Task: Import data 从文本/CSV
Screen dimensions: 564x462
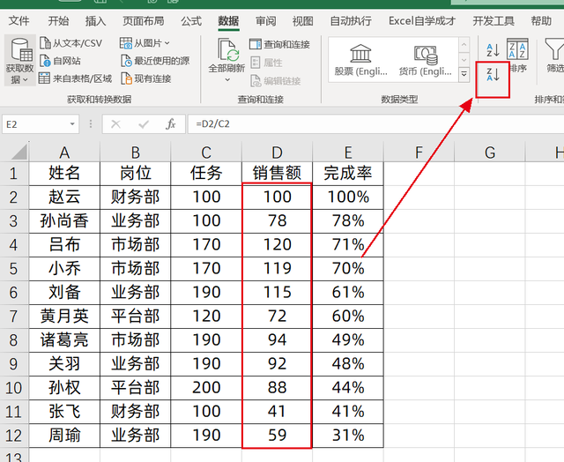Action: [x=70, y=43]
